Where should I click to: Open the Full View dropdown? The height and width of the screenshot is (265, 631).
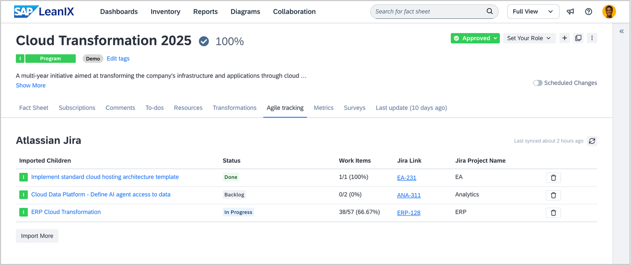point(533,12)
